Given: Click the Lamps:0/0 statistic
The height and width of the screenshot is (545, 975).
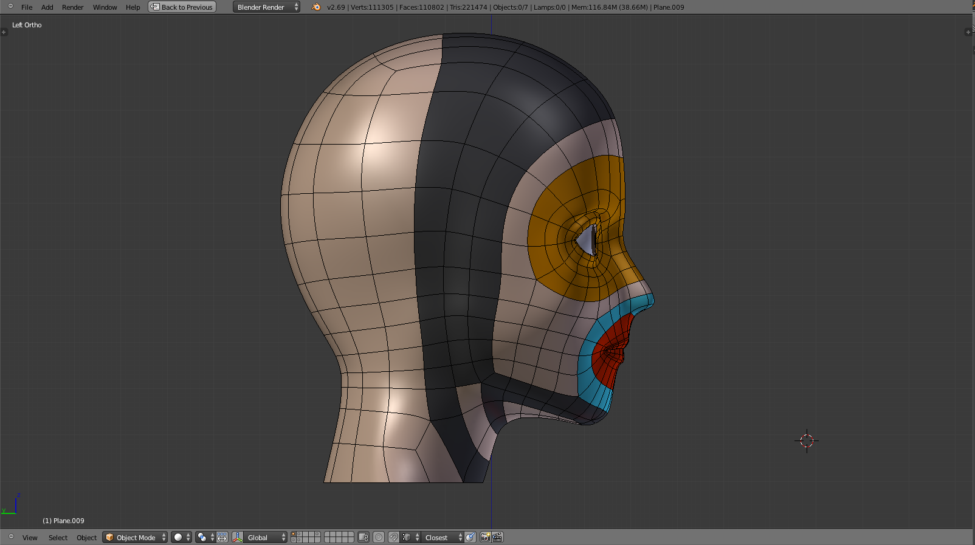Looking at the screenshot, I should point(550,7).
